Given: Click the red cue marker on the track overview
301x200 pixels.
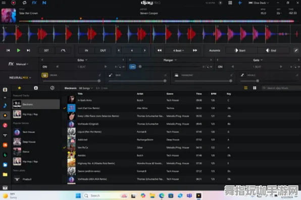Looking at the screenshot, I should (x=42, y=19).
